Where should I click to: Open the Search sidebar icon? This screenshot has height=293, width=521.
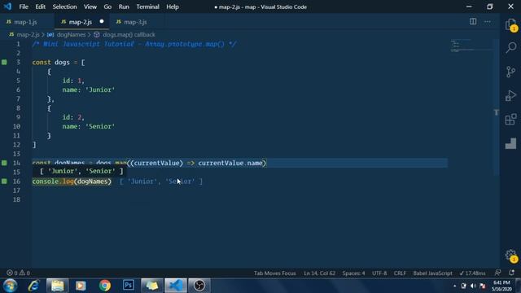click(510, 47)
